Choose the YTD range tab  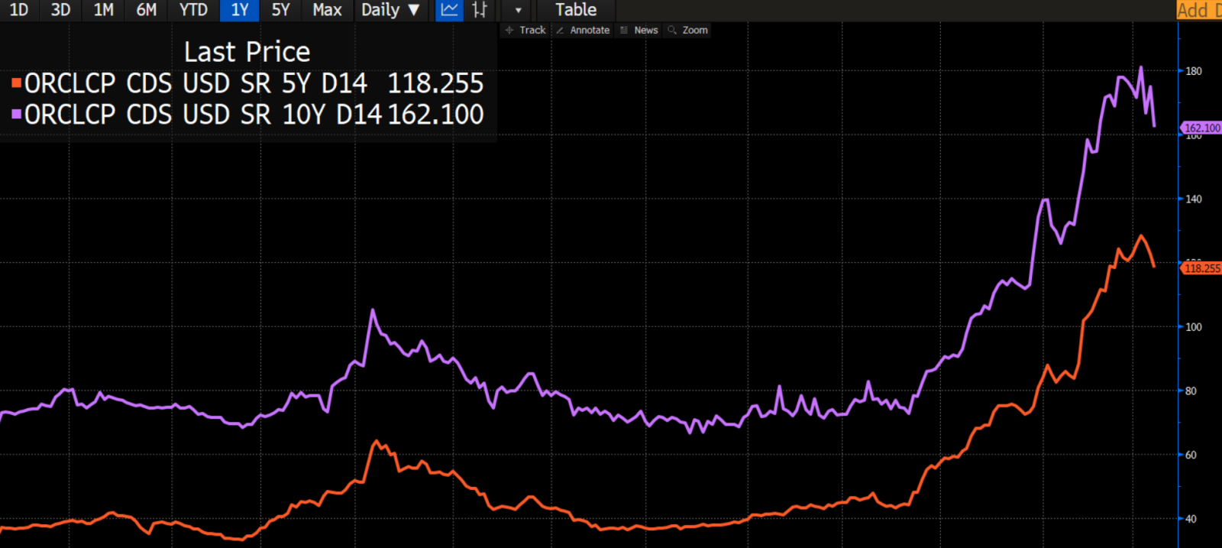tap(193, 10)
